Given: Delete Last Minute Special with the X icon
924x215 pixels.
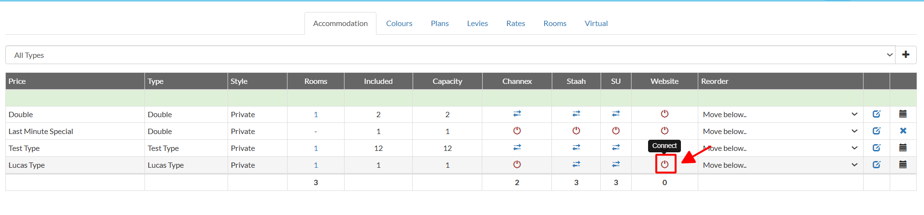Looking at the screenshot, I should tap(903, 131).
